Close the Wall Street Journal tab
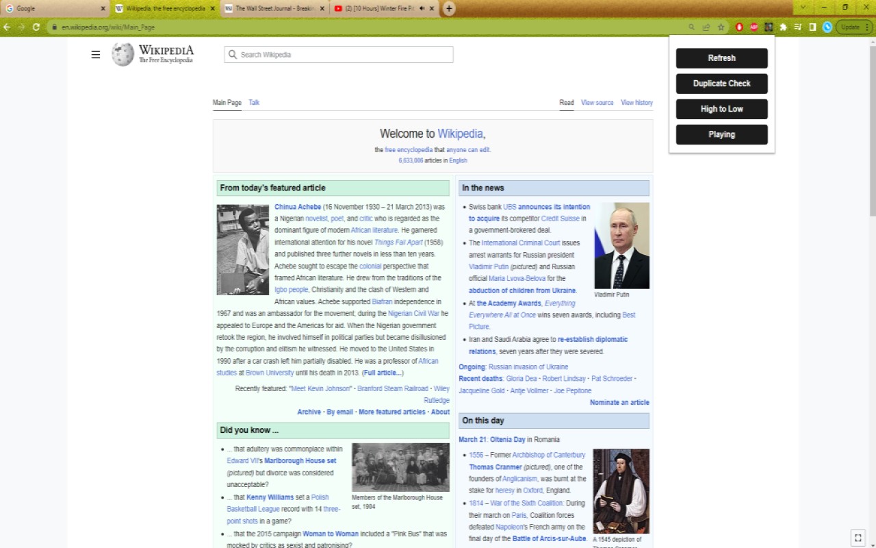This screenshot has width=876, height=548. pyautogui.click(x=322, y=8)
